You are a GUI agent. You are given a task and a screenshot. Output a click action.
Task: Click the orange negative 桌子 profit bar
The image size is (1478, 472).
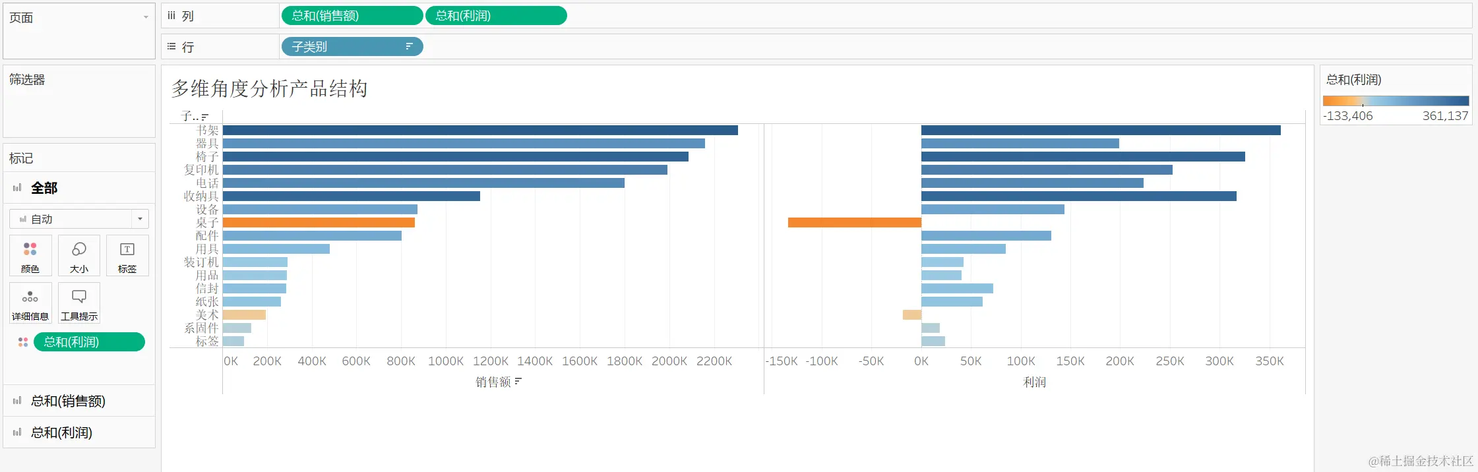[x=855, y=223]
